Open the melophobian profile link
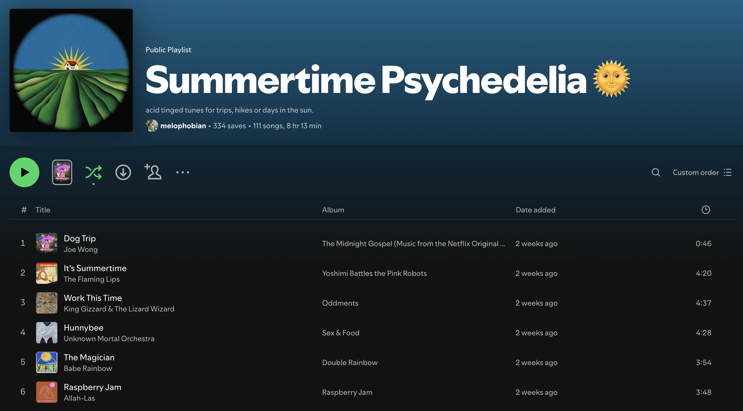Screen dimensions: 743x411 point(183,126)
